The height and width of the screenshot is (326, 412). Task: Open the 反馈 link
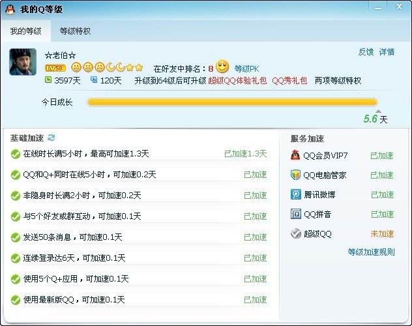(x=366, y=52)
